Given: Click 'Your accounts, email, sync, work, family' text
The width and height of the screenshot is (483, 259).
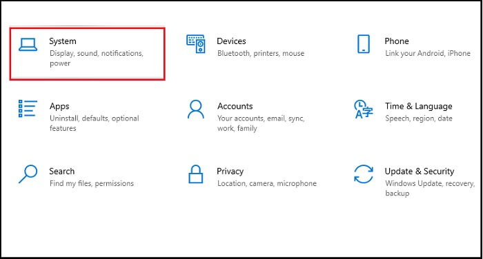Looking at the screenshot, I should click(261, 123).
